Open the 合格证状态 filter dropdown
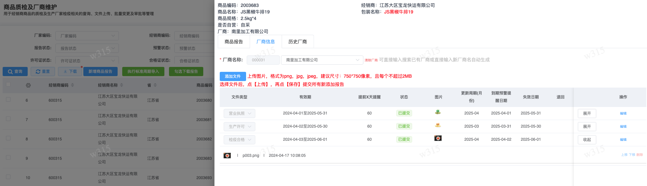The width and height of the screenshot is (647, 186). tap(194, 61)
